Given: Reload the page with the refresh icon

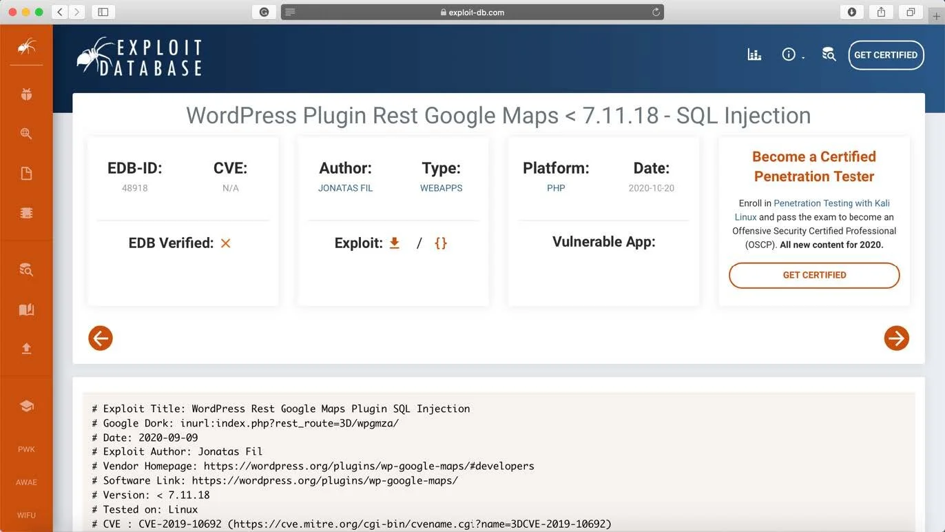Looking at the screenshot, I should tap(656, 12).
